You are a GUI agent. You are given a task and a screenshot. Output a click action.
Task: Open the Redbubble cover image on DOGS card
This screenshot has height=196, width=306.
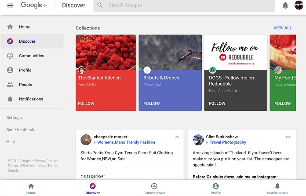[236, 52]
